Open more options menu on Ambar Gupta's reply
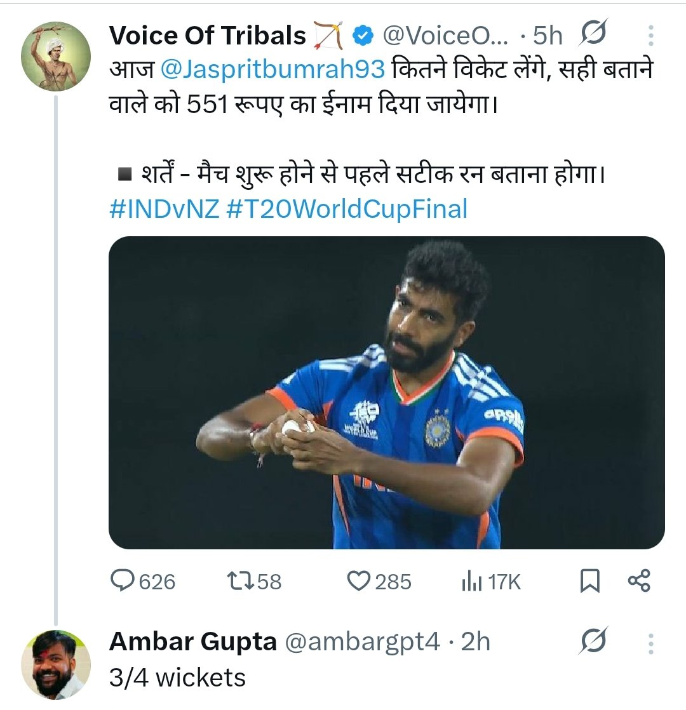686x710 pixels. point(650,643)
